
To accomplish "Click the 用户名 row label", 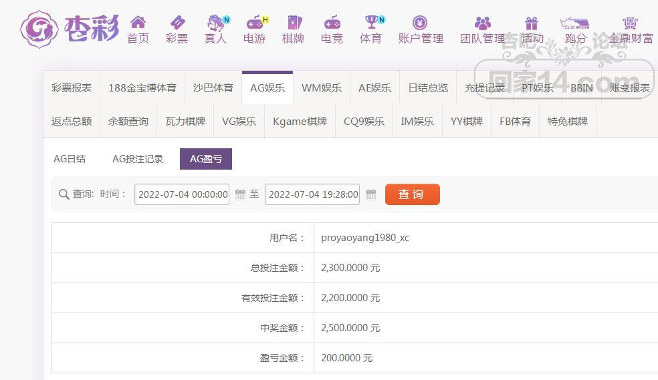I will point(287,238).
